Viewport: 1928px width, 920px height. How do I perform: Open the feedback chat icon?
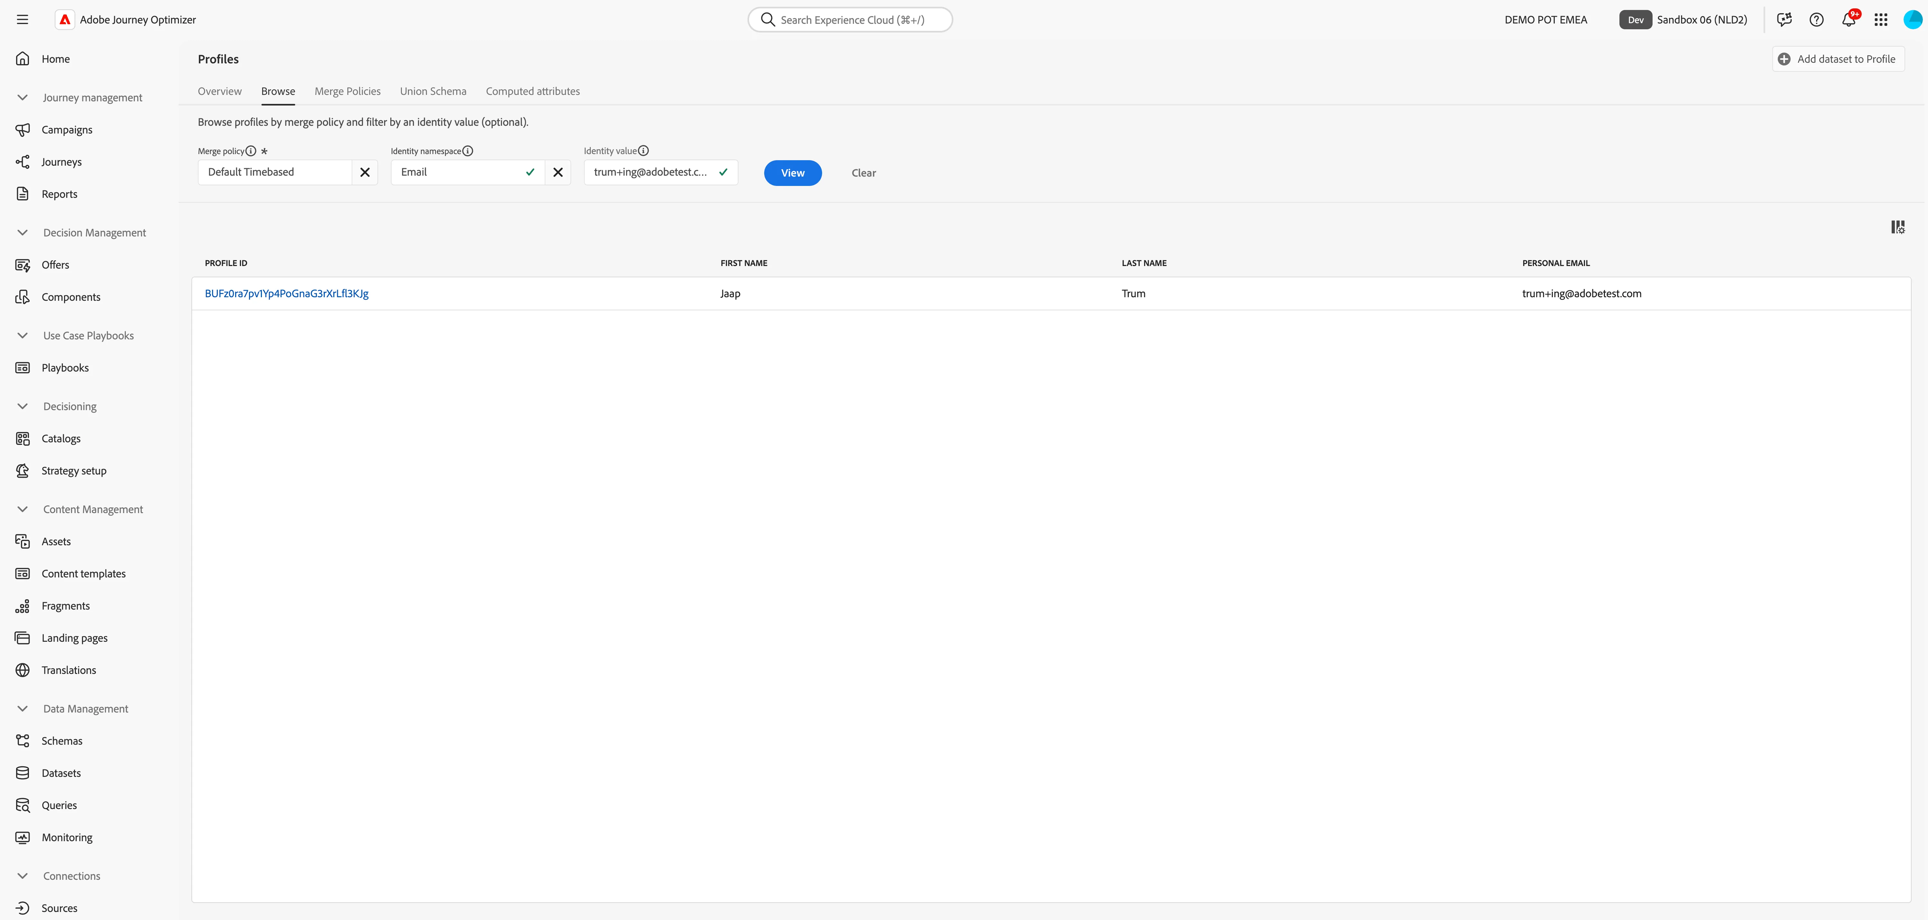[1784, 19]
